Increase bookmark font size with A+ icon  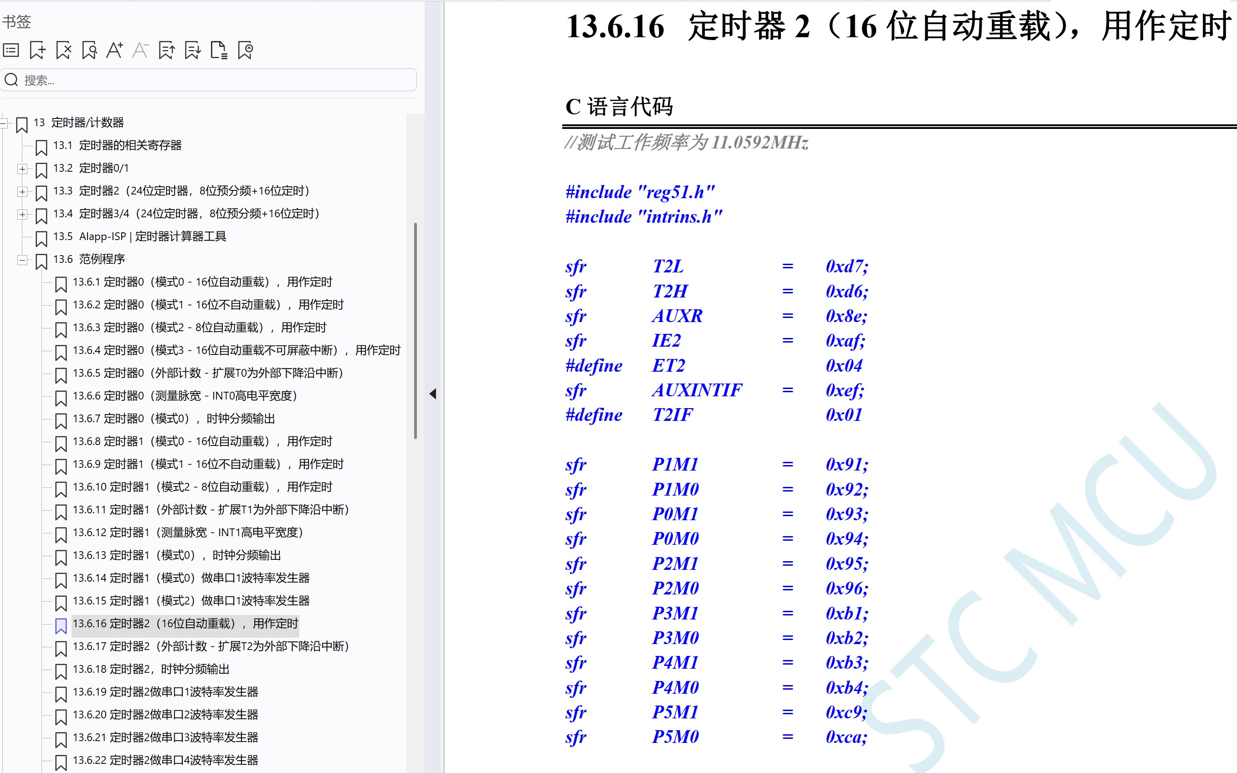tap(114, 50)
